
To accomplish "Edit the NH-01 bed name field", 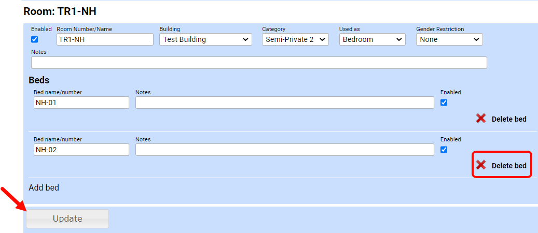I will 81,103.
